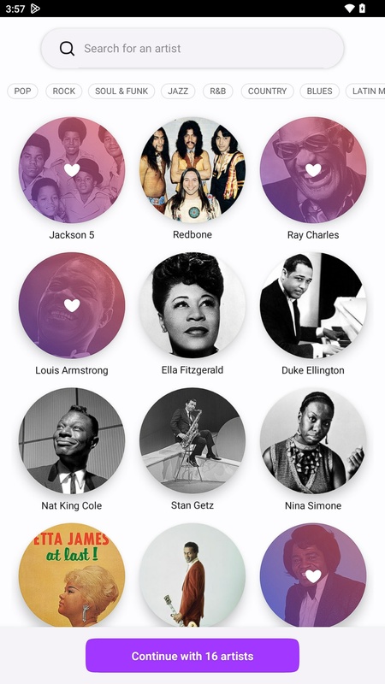Select Duke Ellington artist
Screen dimensions: 385x684
(313, 305)
